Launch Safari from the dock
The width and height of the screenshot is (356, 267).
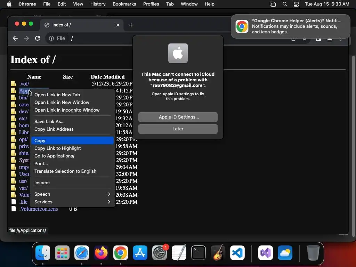pyautogui.click(x=82, y=253)
